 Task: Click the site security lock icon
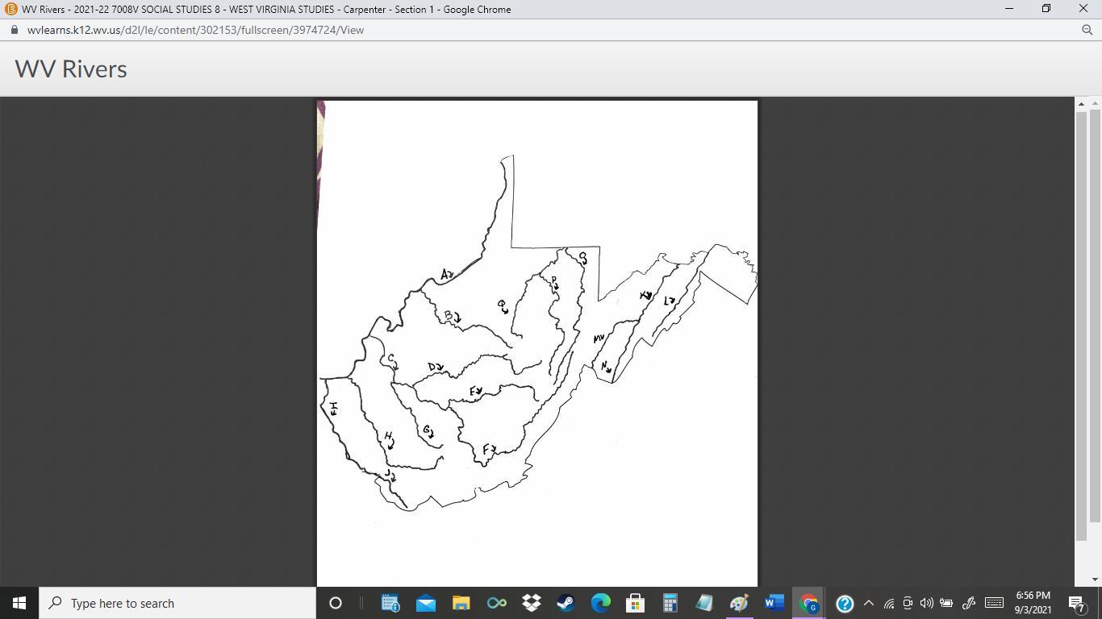(x=14, y=30)
